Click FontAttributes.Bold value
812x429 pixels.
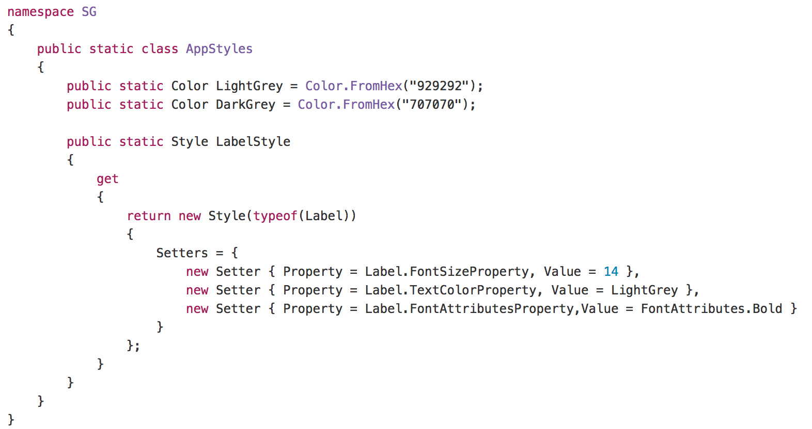point(711,309)
